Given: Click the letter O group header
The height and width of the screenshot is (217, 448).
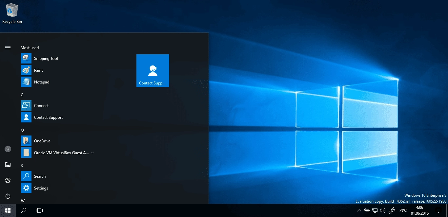Looking at the screenshot, I should [22, 130].
